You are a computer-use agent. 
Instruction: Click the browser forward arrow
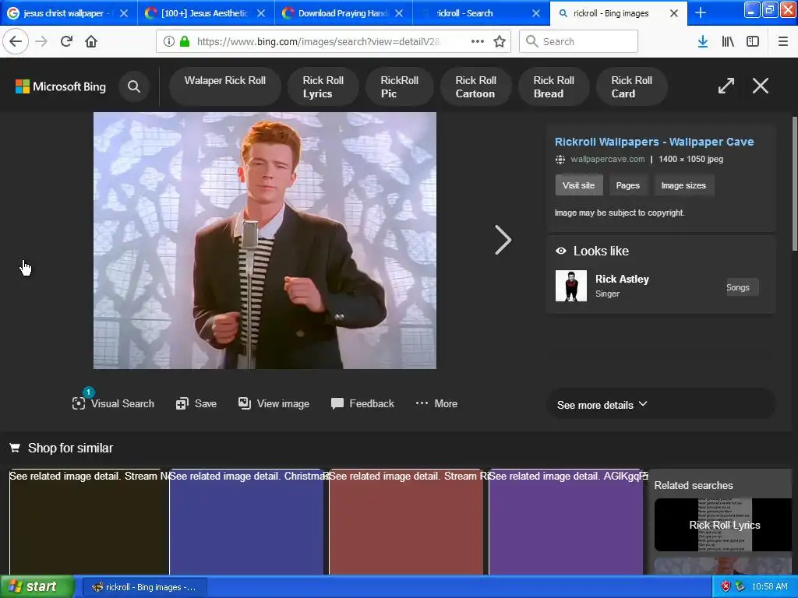(x=41, y=42)
